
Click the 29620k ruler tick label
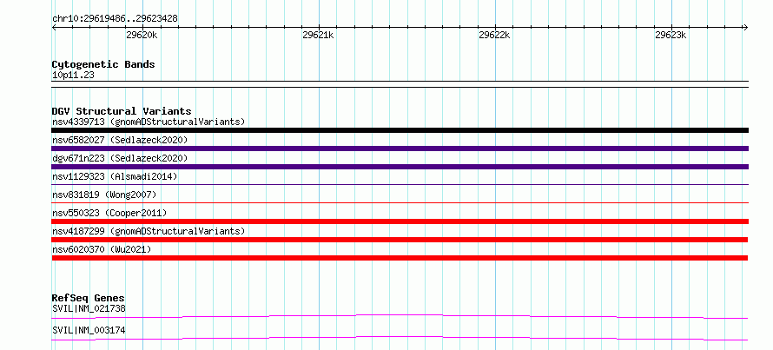(x=142, y=35)
